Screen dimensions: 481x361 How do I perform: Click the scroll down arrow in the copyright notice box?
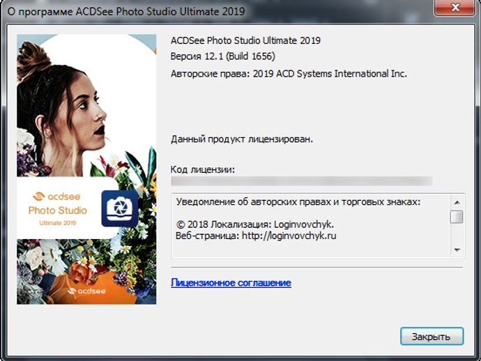457,250
